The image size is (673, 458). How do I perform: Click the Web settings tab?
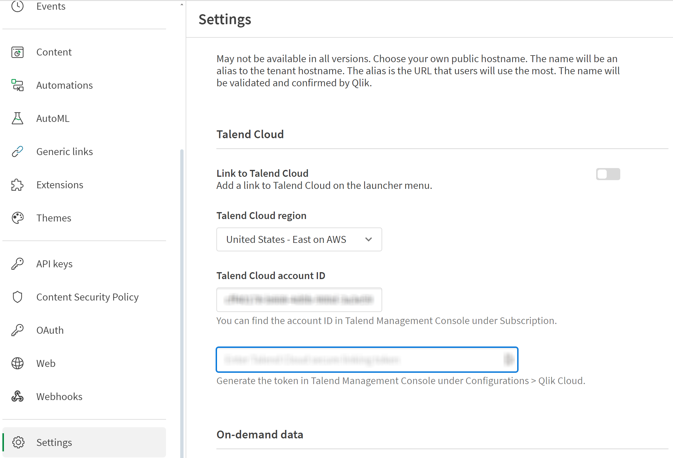click(46, 364)
